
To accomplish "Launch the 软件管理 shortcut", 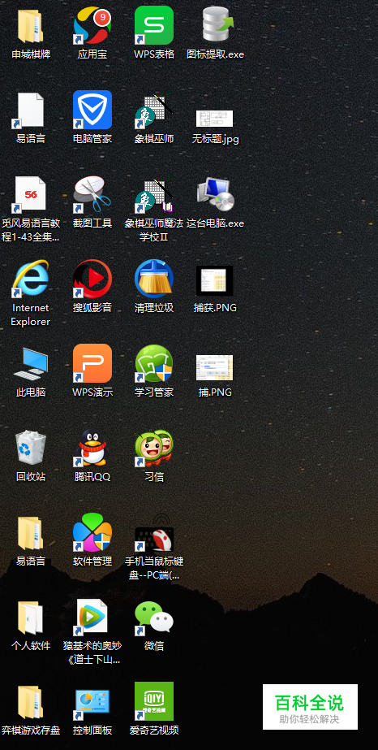I will click(x=92, y=532).
